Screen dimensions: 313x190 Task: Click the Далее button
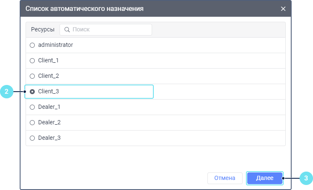click(265, 178)
